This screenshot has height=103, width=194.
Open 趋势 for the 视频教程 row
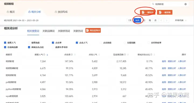point(164,61)
